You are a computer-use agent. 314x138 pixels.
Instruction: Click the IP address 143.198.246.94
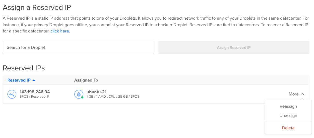(35, 92)
